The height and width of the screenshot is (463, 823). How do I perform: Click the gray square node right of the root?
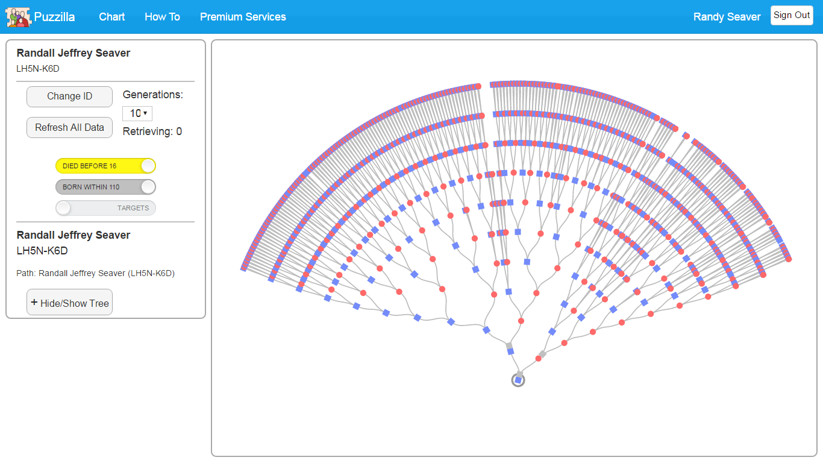(x=542, y=354)
